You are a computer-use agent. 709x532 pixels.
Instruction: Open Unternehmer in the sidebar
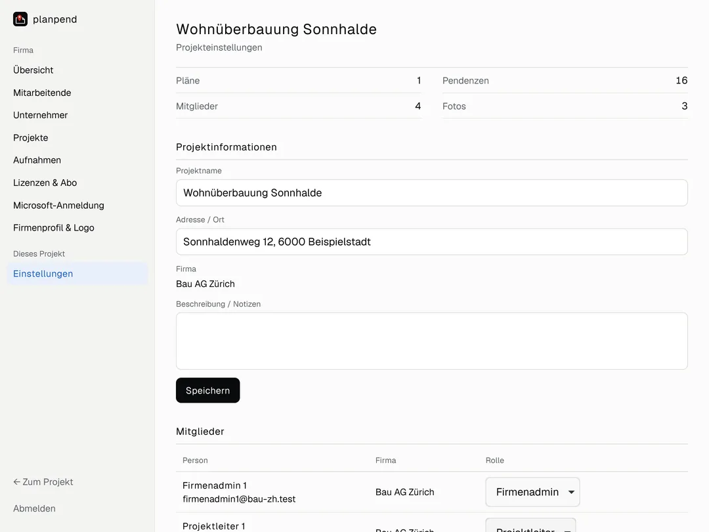40,115
